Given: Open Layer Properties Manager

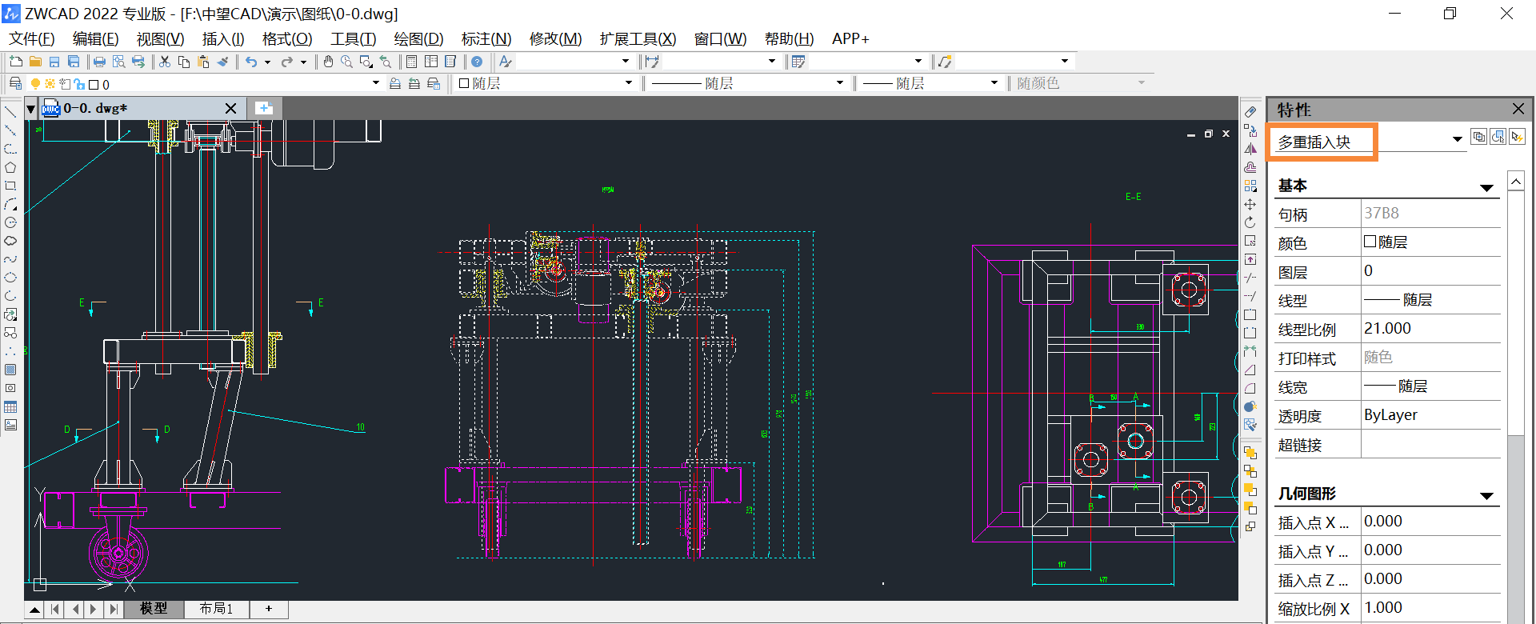Looking at the screenshot, I should point(15,83).
